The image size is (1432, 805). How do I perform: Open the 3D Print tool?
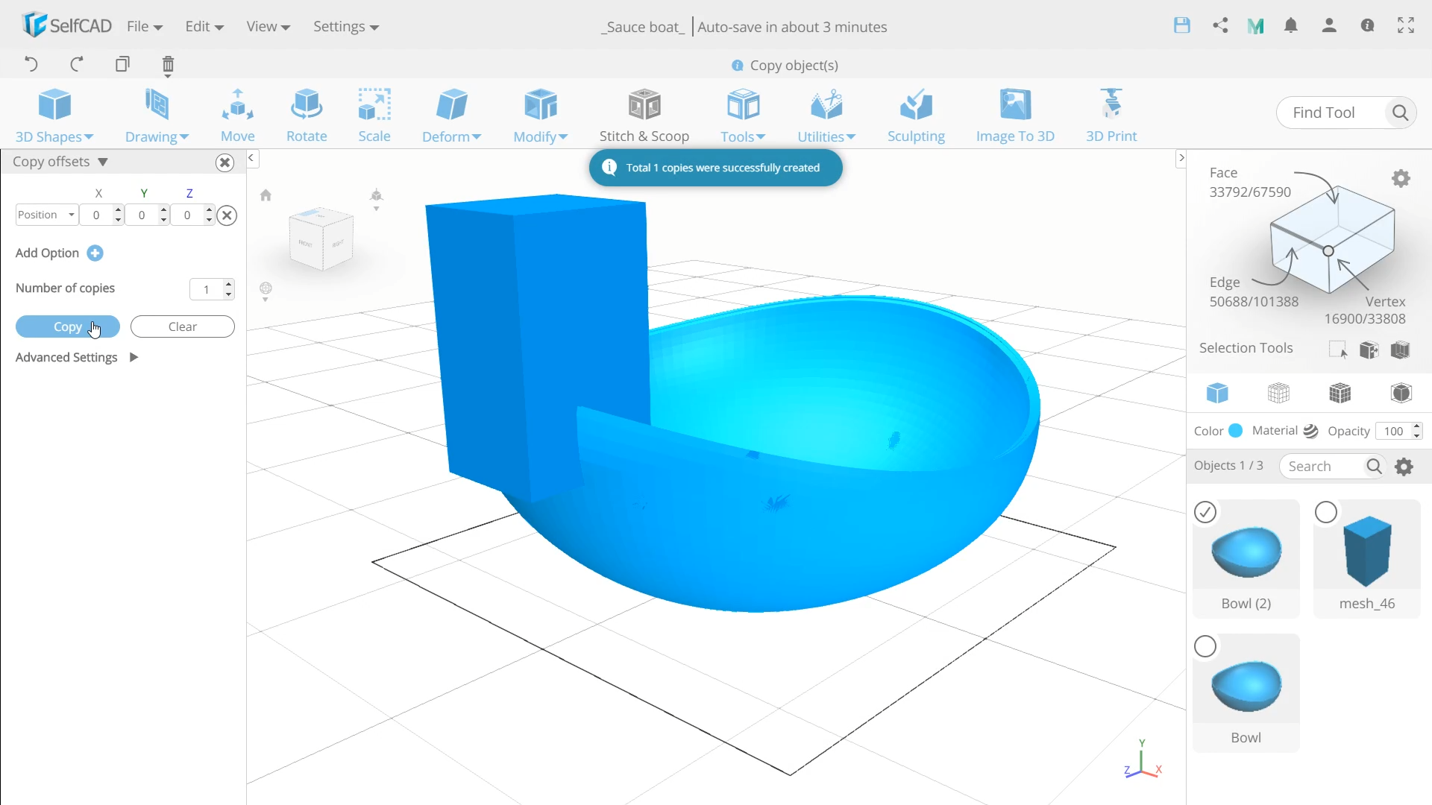tap(1111, 116)
